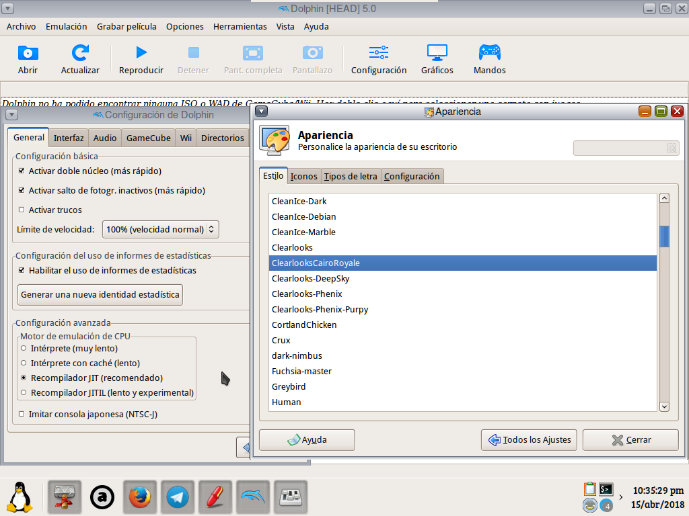
Task: Open the Grabar película menu
Action: [x=126, y=27]
